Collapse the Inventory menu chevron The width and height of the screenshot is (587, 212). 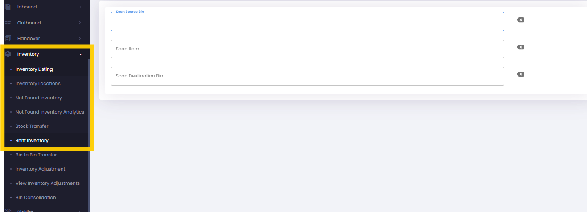[80, 54]
